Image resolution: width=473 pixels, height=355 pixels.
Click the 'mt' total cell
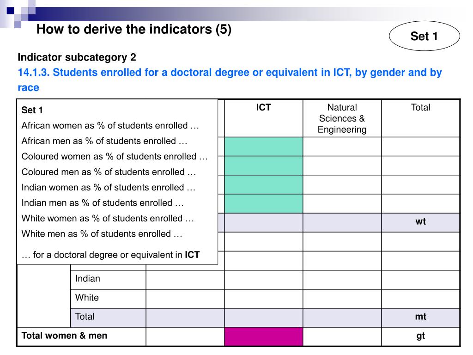click(420, 318)
